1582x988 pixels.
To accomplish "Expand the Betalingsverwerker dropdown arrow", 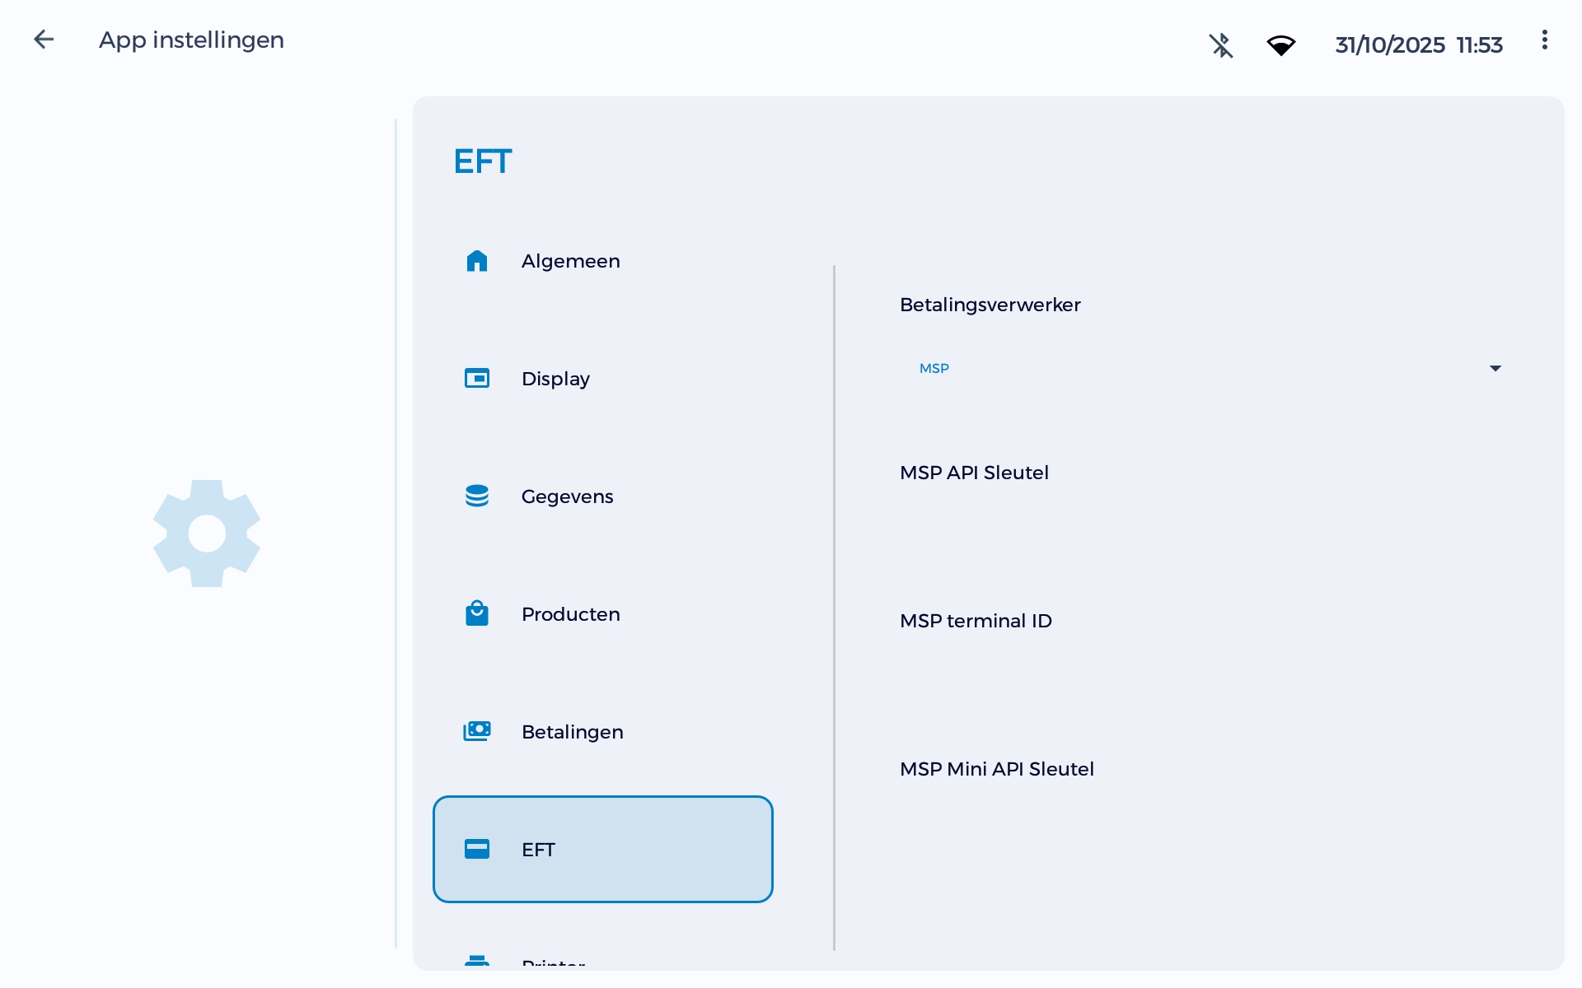I will (x=1495, y=368).
